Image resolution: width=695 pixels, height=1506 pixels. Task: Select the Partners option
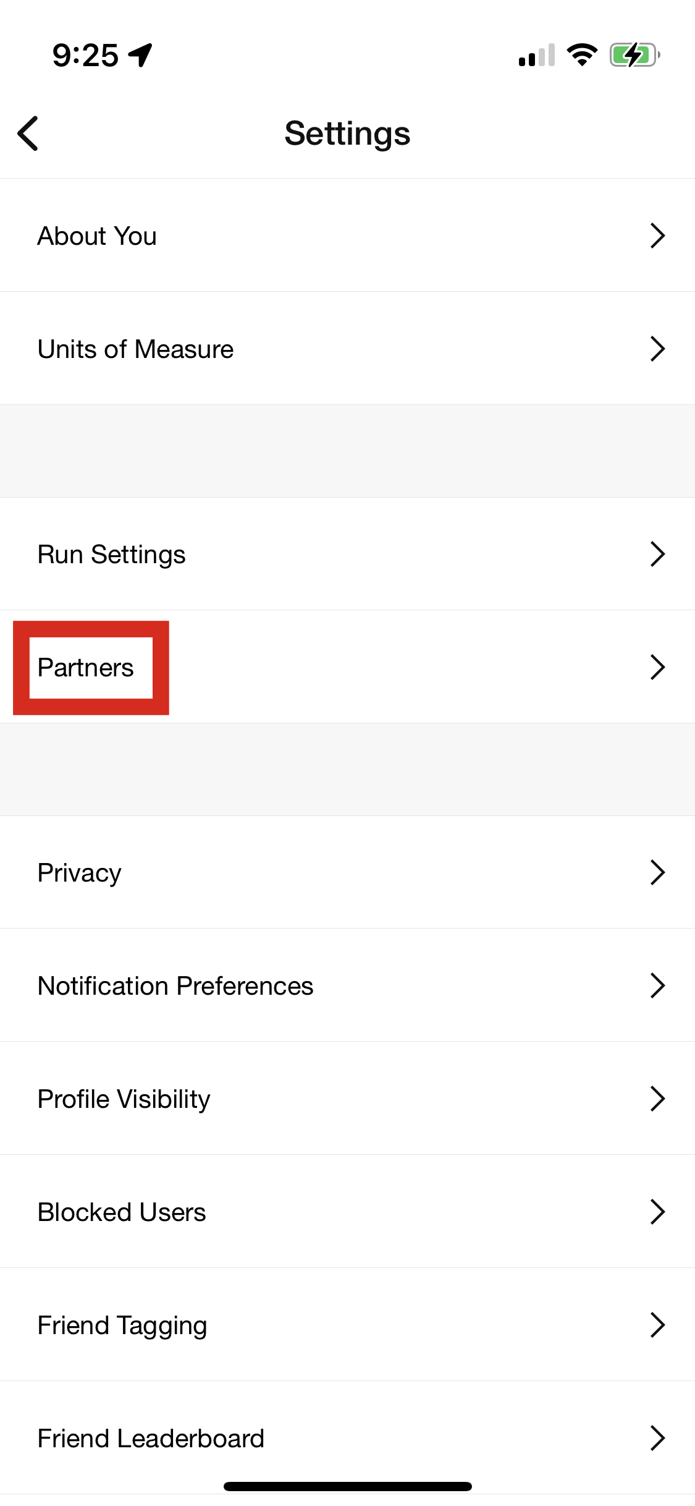click(x=86, y=668)
